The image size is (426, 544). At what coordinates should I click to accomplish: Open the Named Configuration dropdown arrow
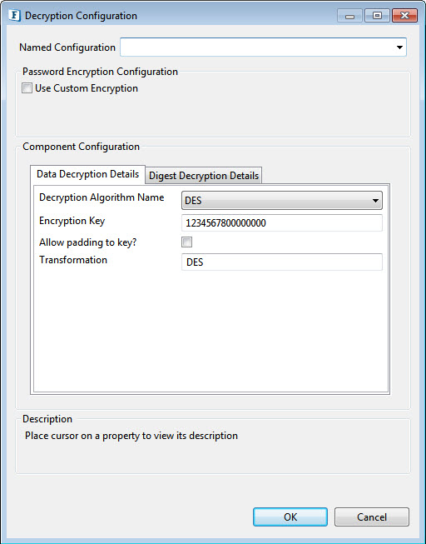point(399,47)
